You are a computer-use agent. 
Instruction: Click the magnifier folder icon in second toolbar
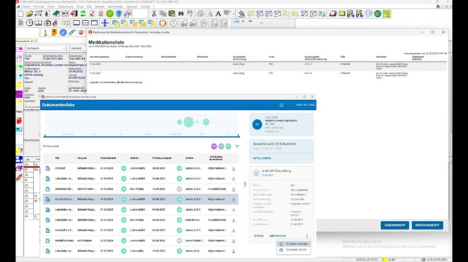[x=125, y=23]
